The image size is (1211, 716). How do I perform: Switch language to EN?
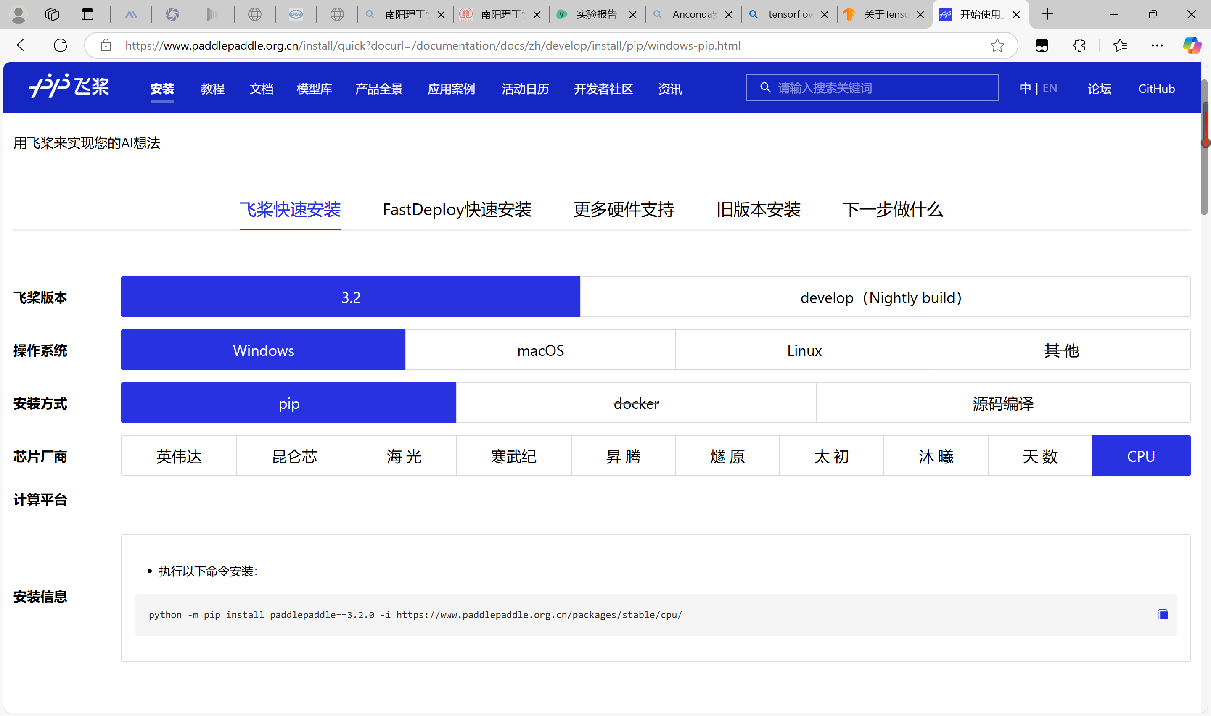[x=1049, y=88]
